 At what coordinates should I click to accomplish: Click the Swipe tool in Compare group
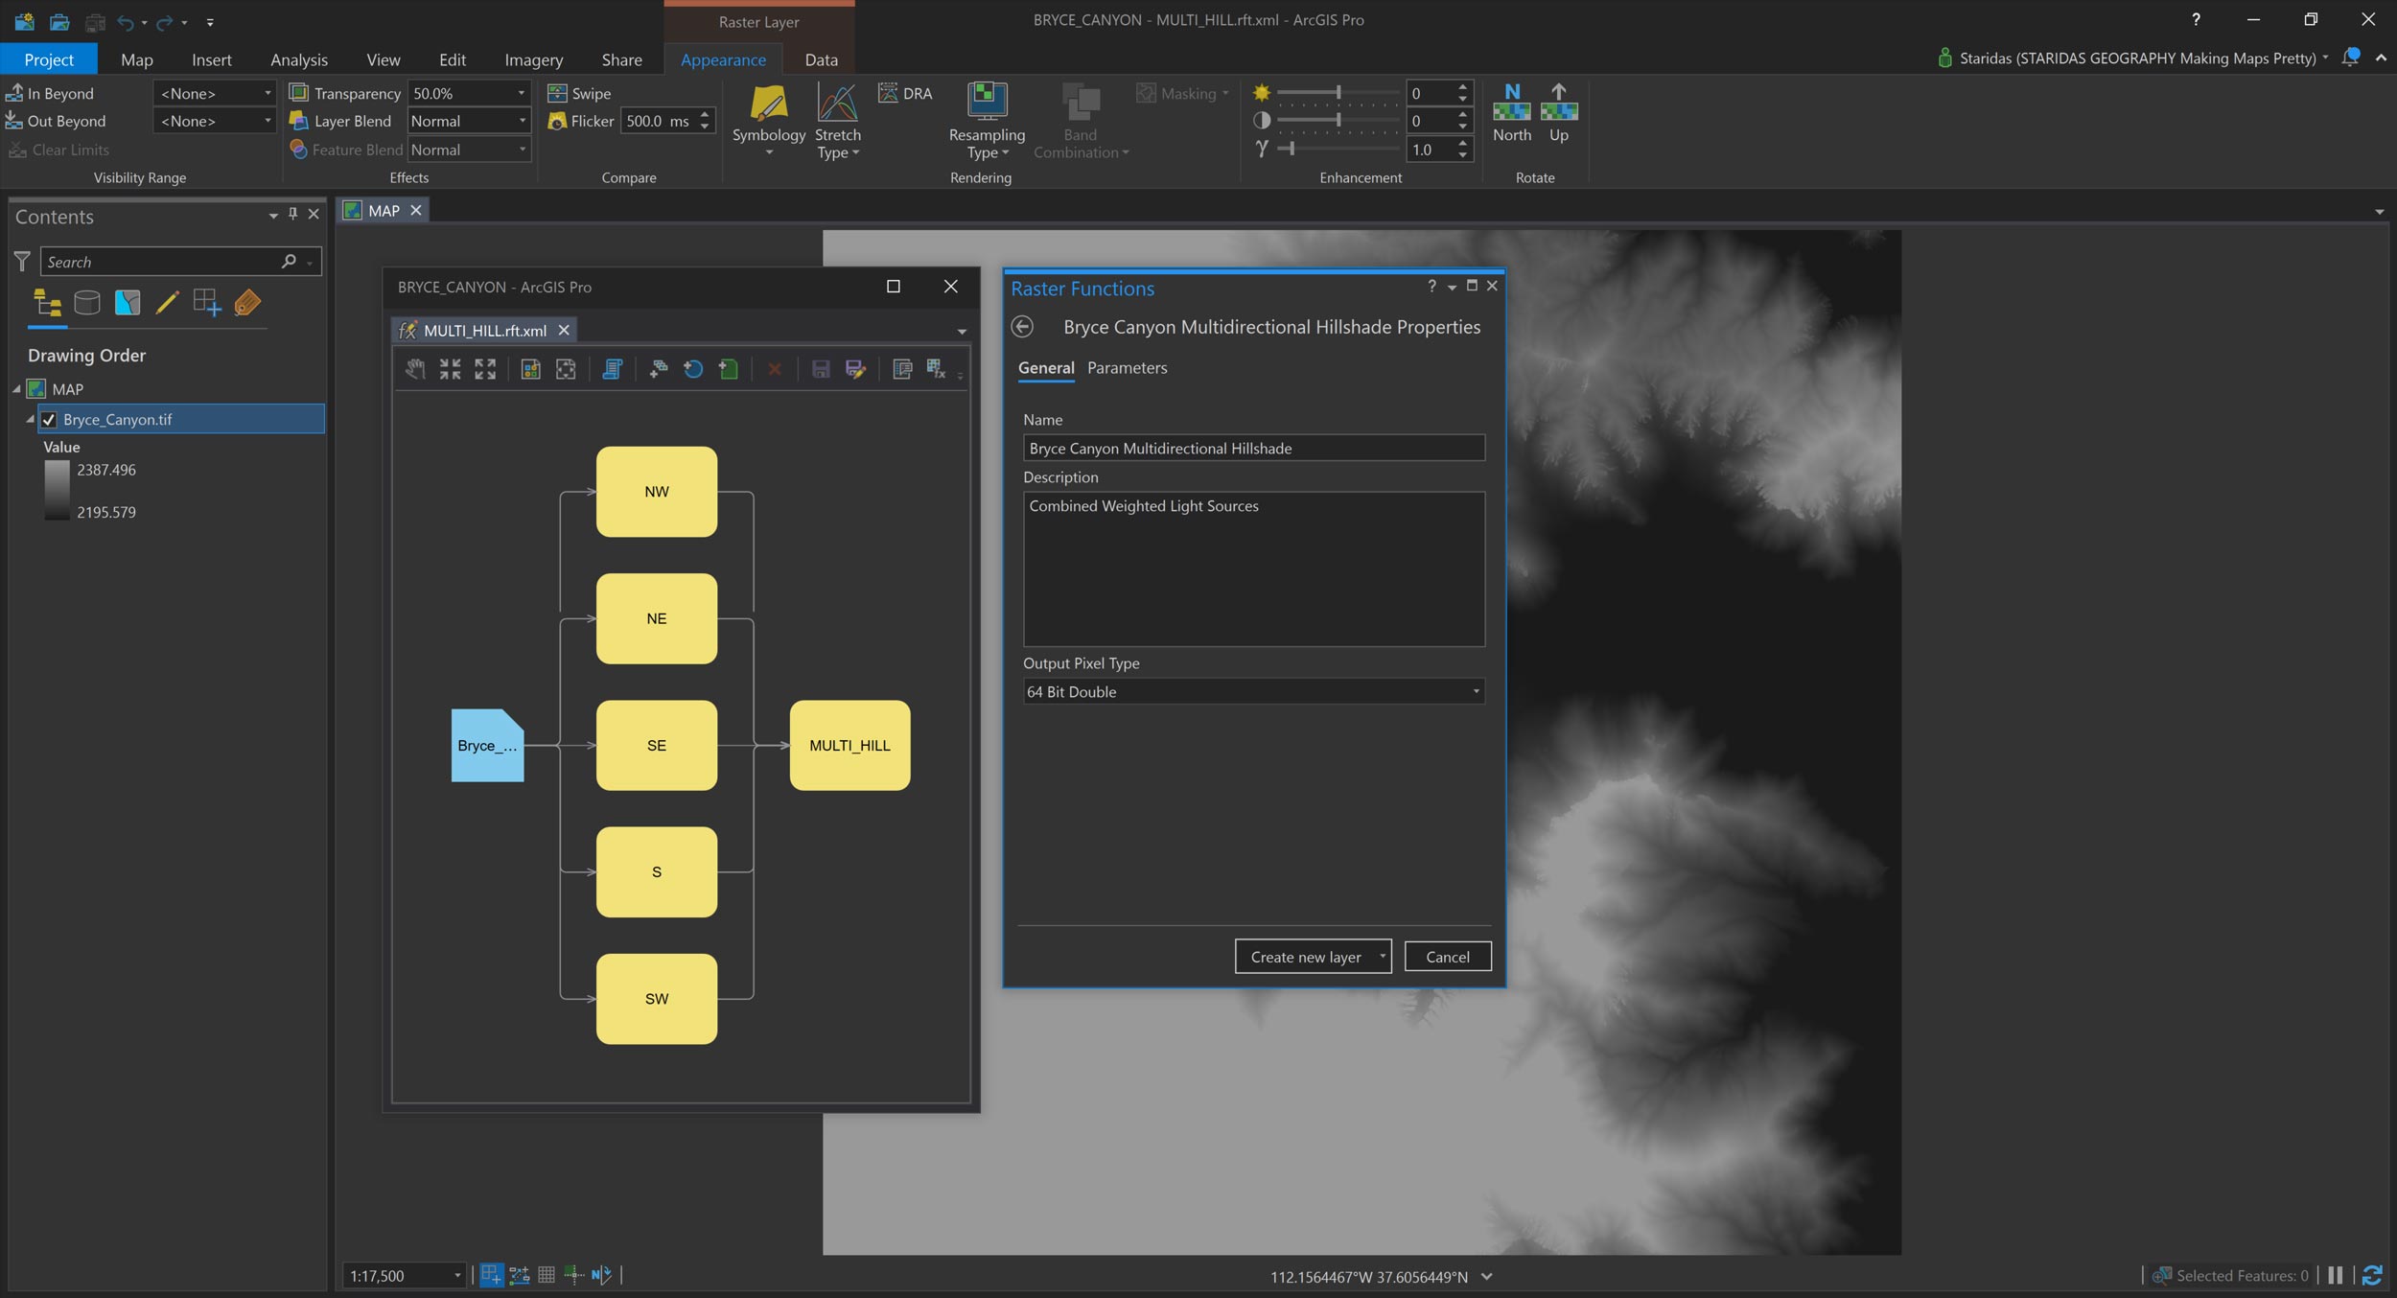point(580,93)
